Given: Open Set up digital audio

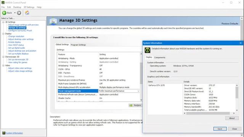Looking at the screenshot, I should 16,48.
